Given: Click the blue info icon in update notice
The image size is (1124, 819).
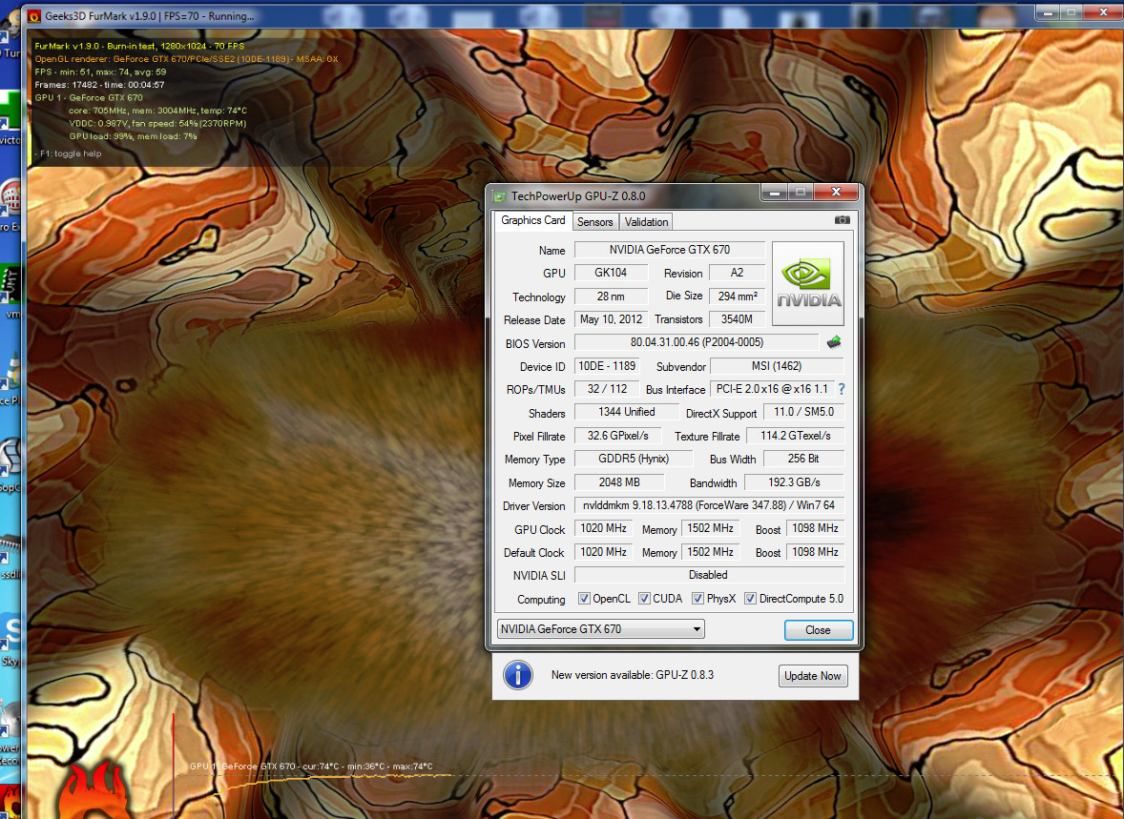Looking at the screenshot, I should 517,675.
